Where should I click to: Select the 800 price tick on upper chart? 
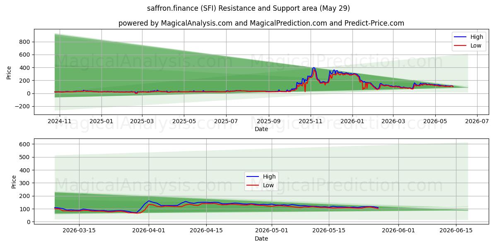25,42
